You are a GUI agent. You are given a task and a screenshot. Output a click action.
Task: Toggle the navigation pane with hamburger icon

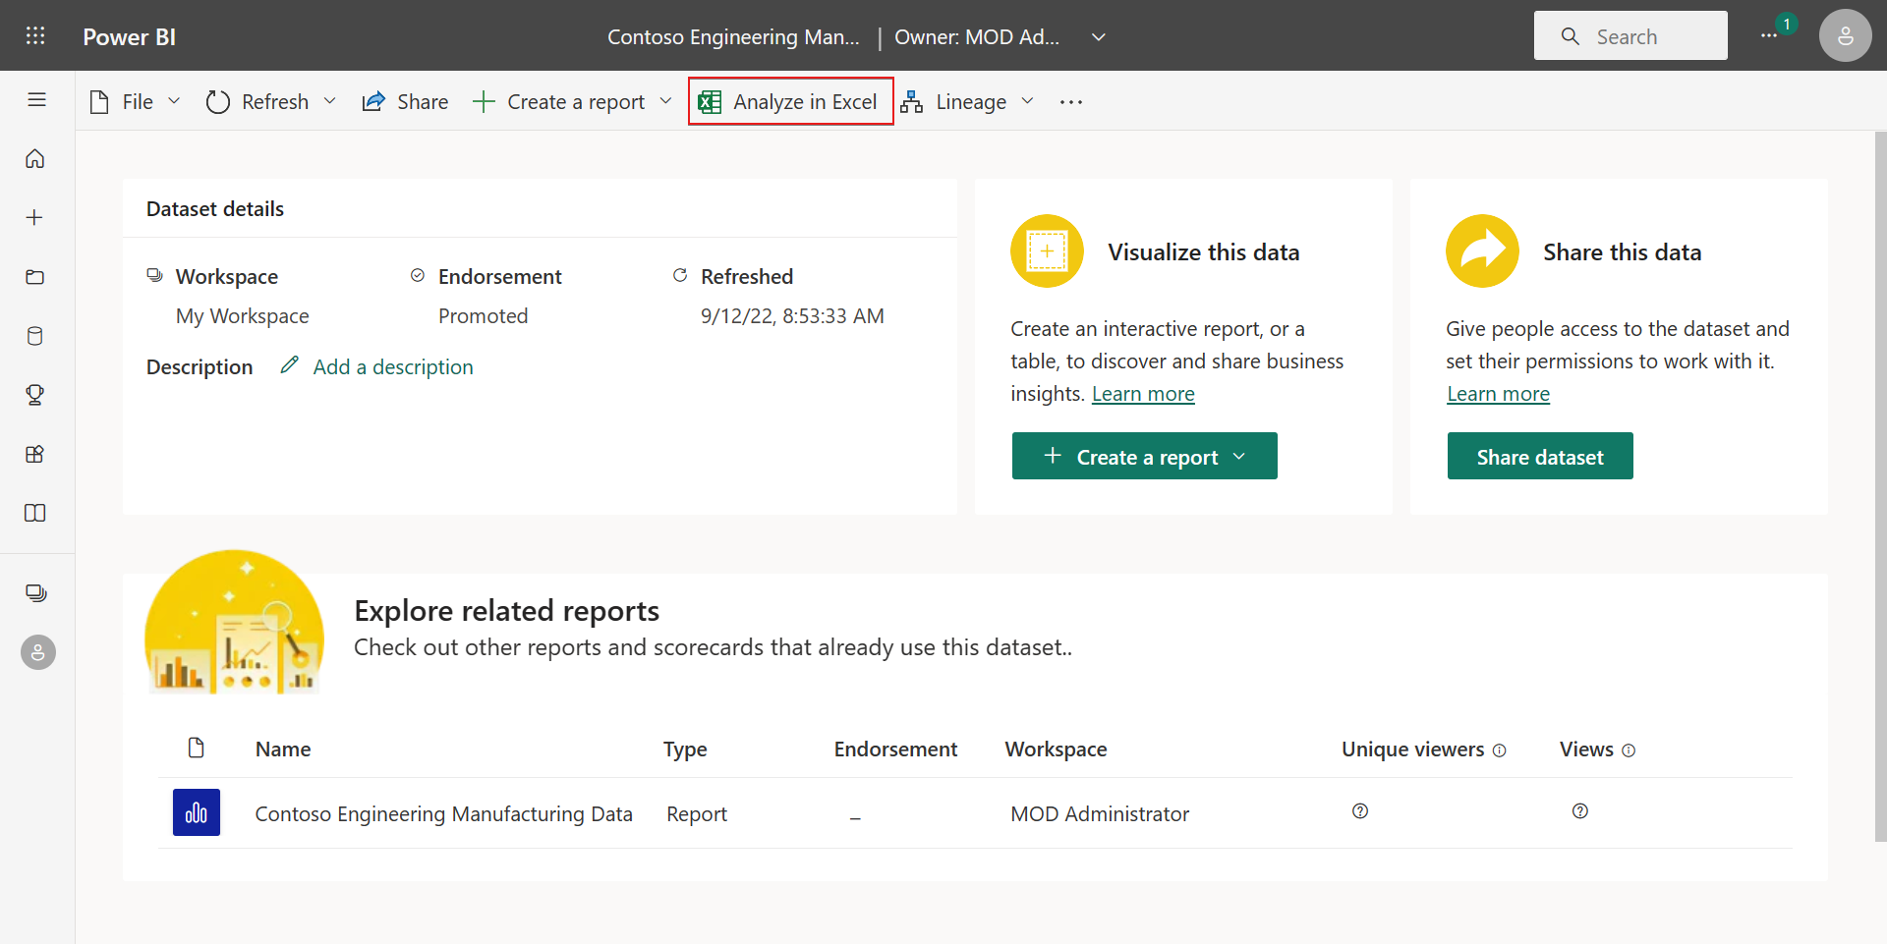(x=36, y=99)
